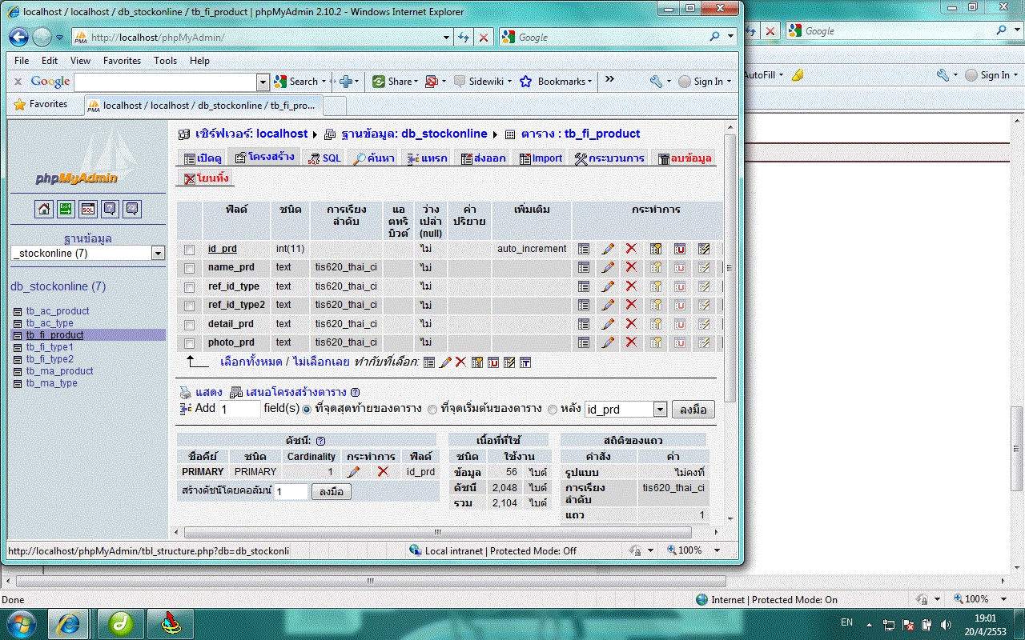The image size is (1025, 640).
Task: Open the SQL query window icon
Action: [88, 209]
